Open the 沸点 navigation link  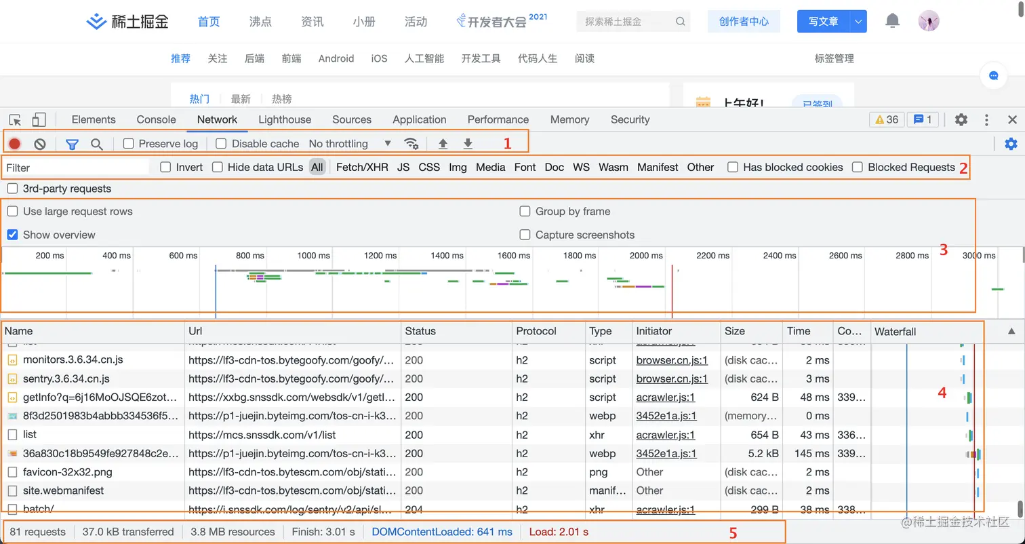260,22
